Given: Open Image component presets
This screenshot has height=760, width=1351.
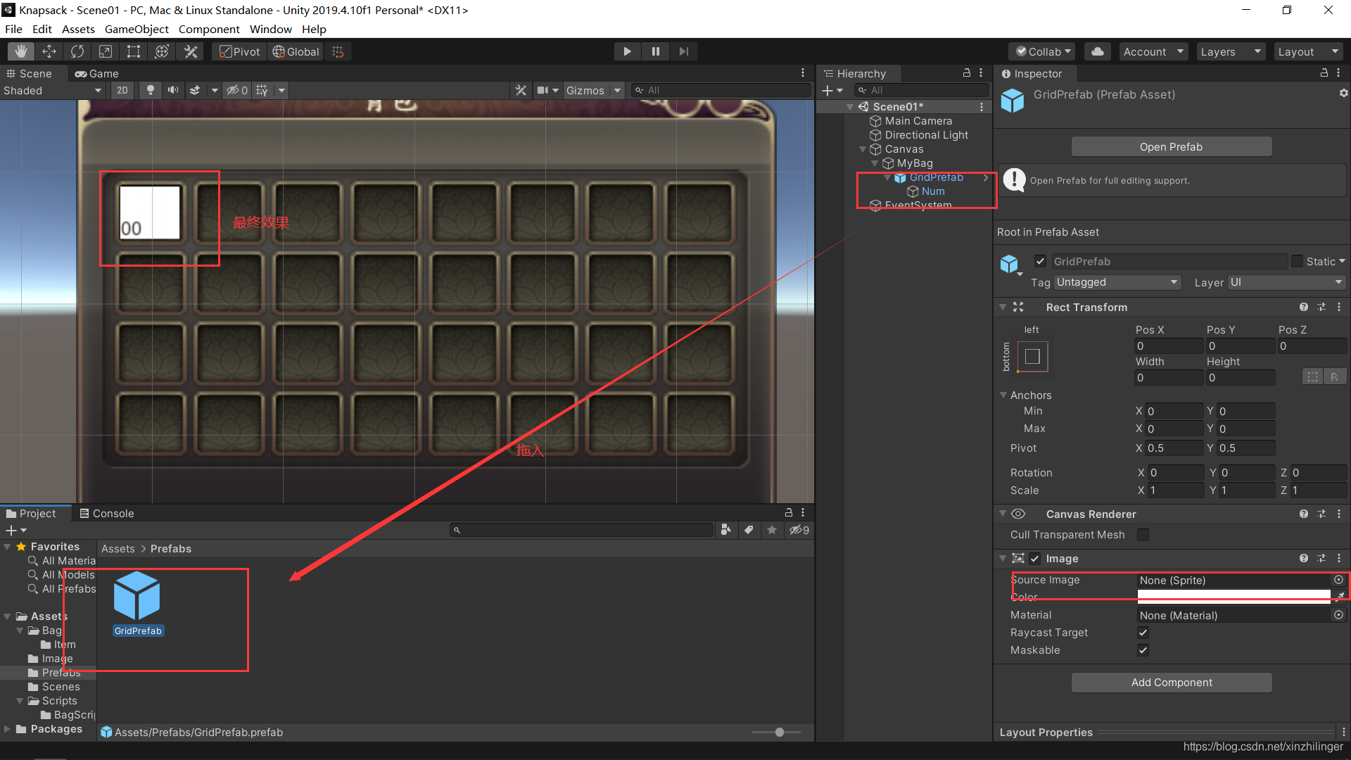Looking at the screenshot, I should click(x=1321, y=558).
